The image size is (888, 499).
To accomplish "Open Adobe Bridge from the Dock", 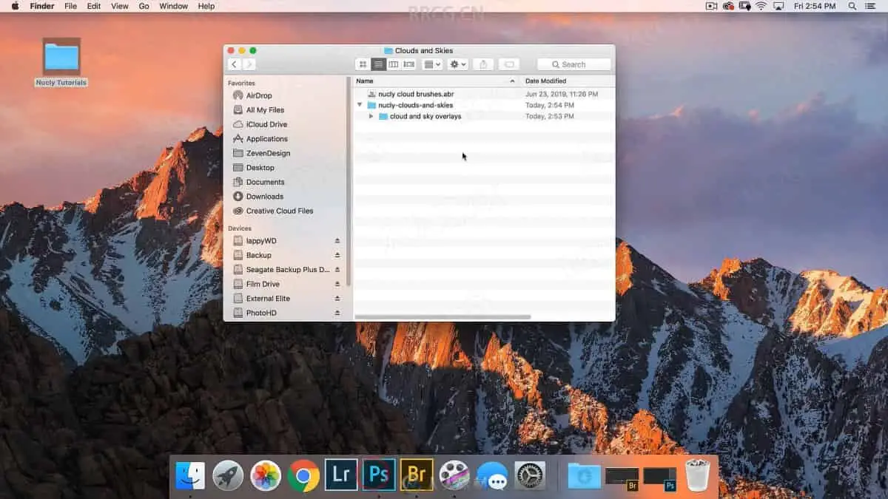I will click(417, 475).
